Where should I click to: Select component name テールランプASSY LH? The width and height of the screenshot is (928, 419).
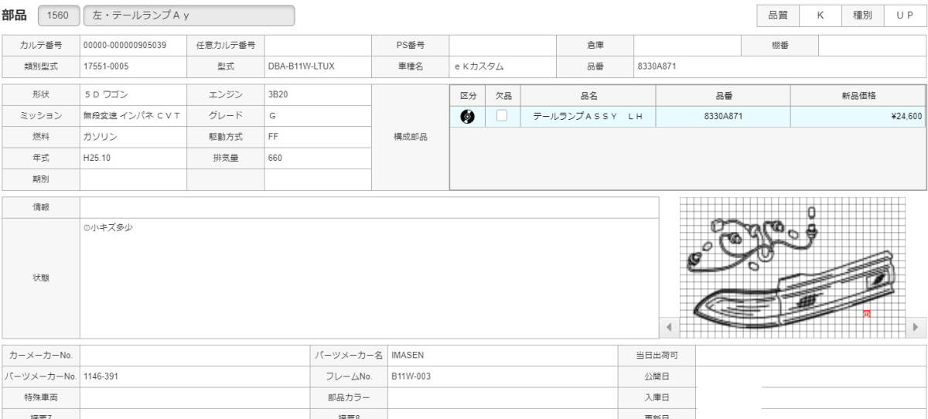click(x=589, y=117)
